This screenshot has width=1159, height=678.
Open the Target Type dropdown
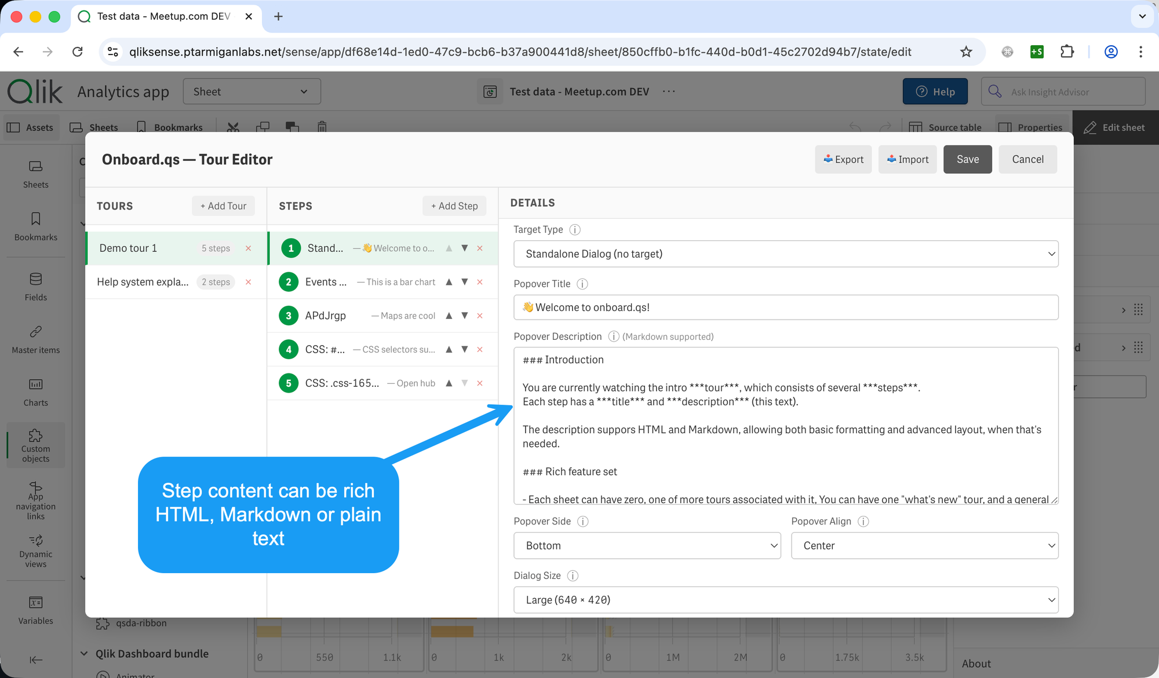coord(786,254)
